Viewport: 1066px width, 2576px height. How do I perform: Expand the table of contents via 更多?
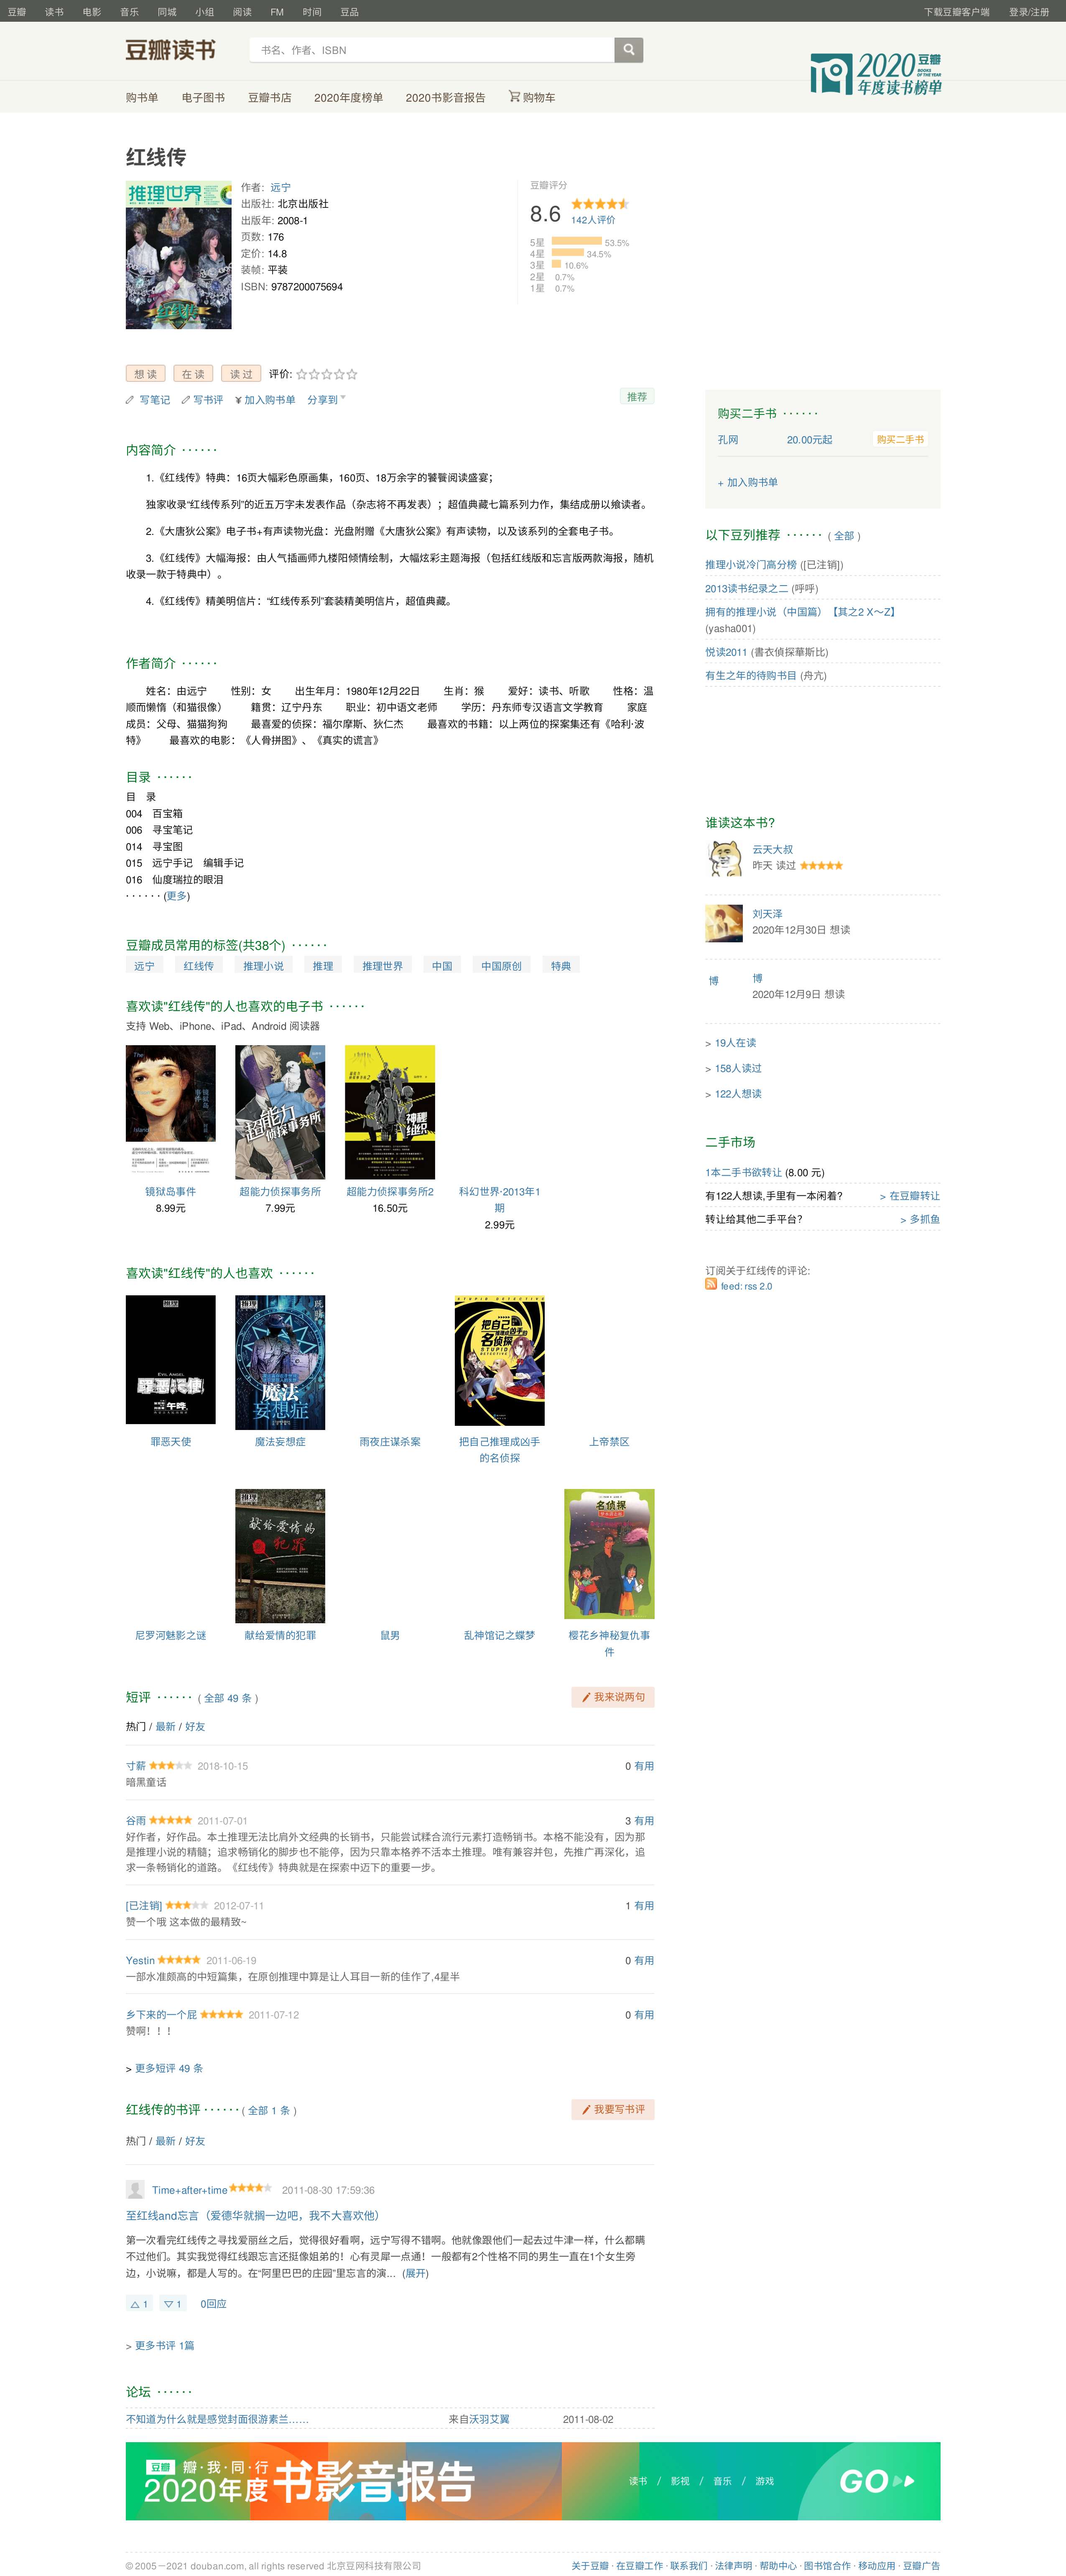coord(177,896)
